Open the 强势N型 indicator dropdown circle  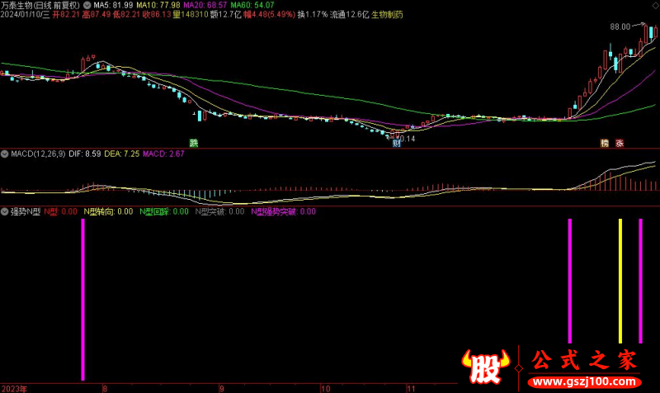pos(5,212)
